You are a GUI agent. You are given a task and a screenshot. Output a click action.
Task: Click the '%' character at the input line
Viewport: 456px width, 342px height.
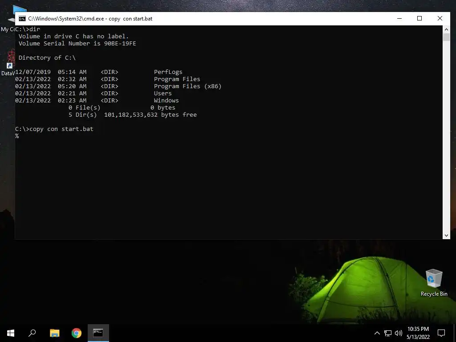point(17,136)
